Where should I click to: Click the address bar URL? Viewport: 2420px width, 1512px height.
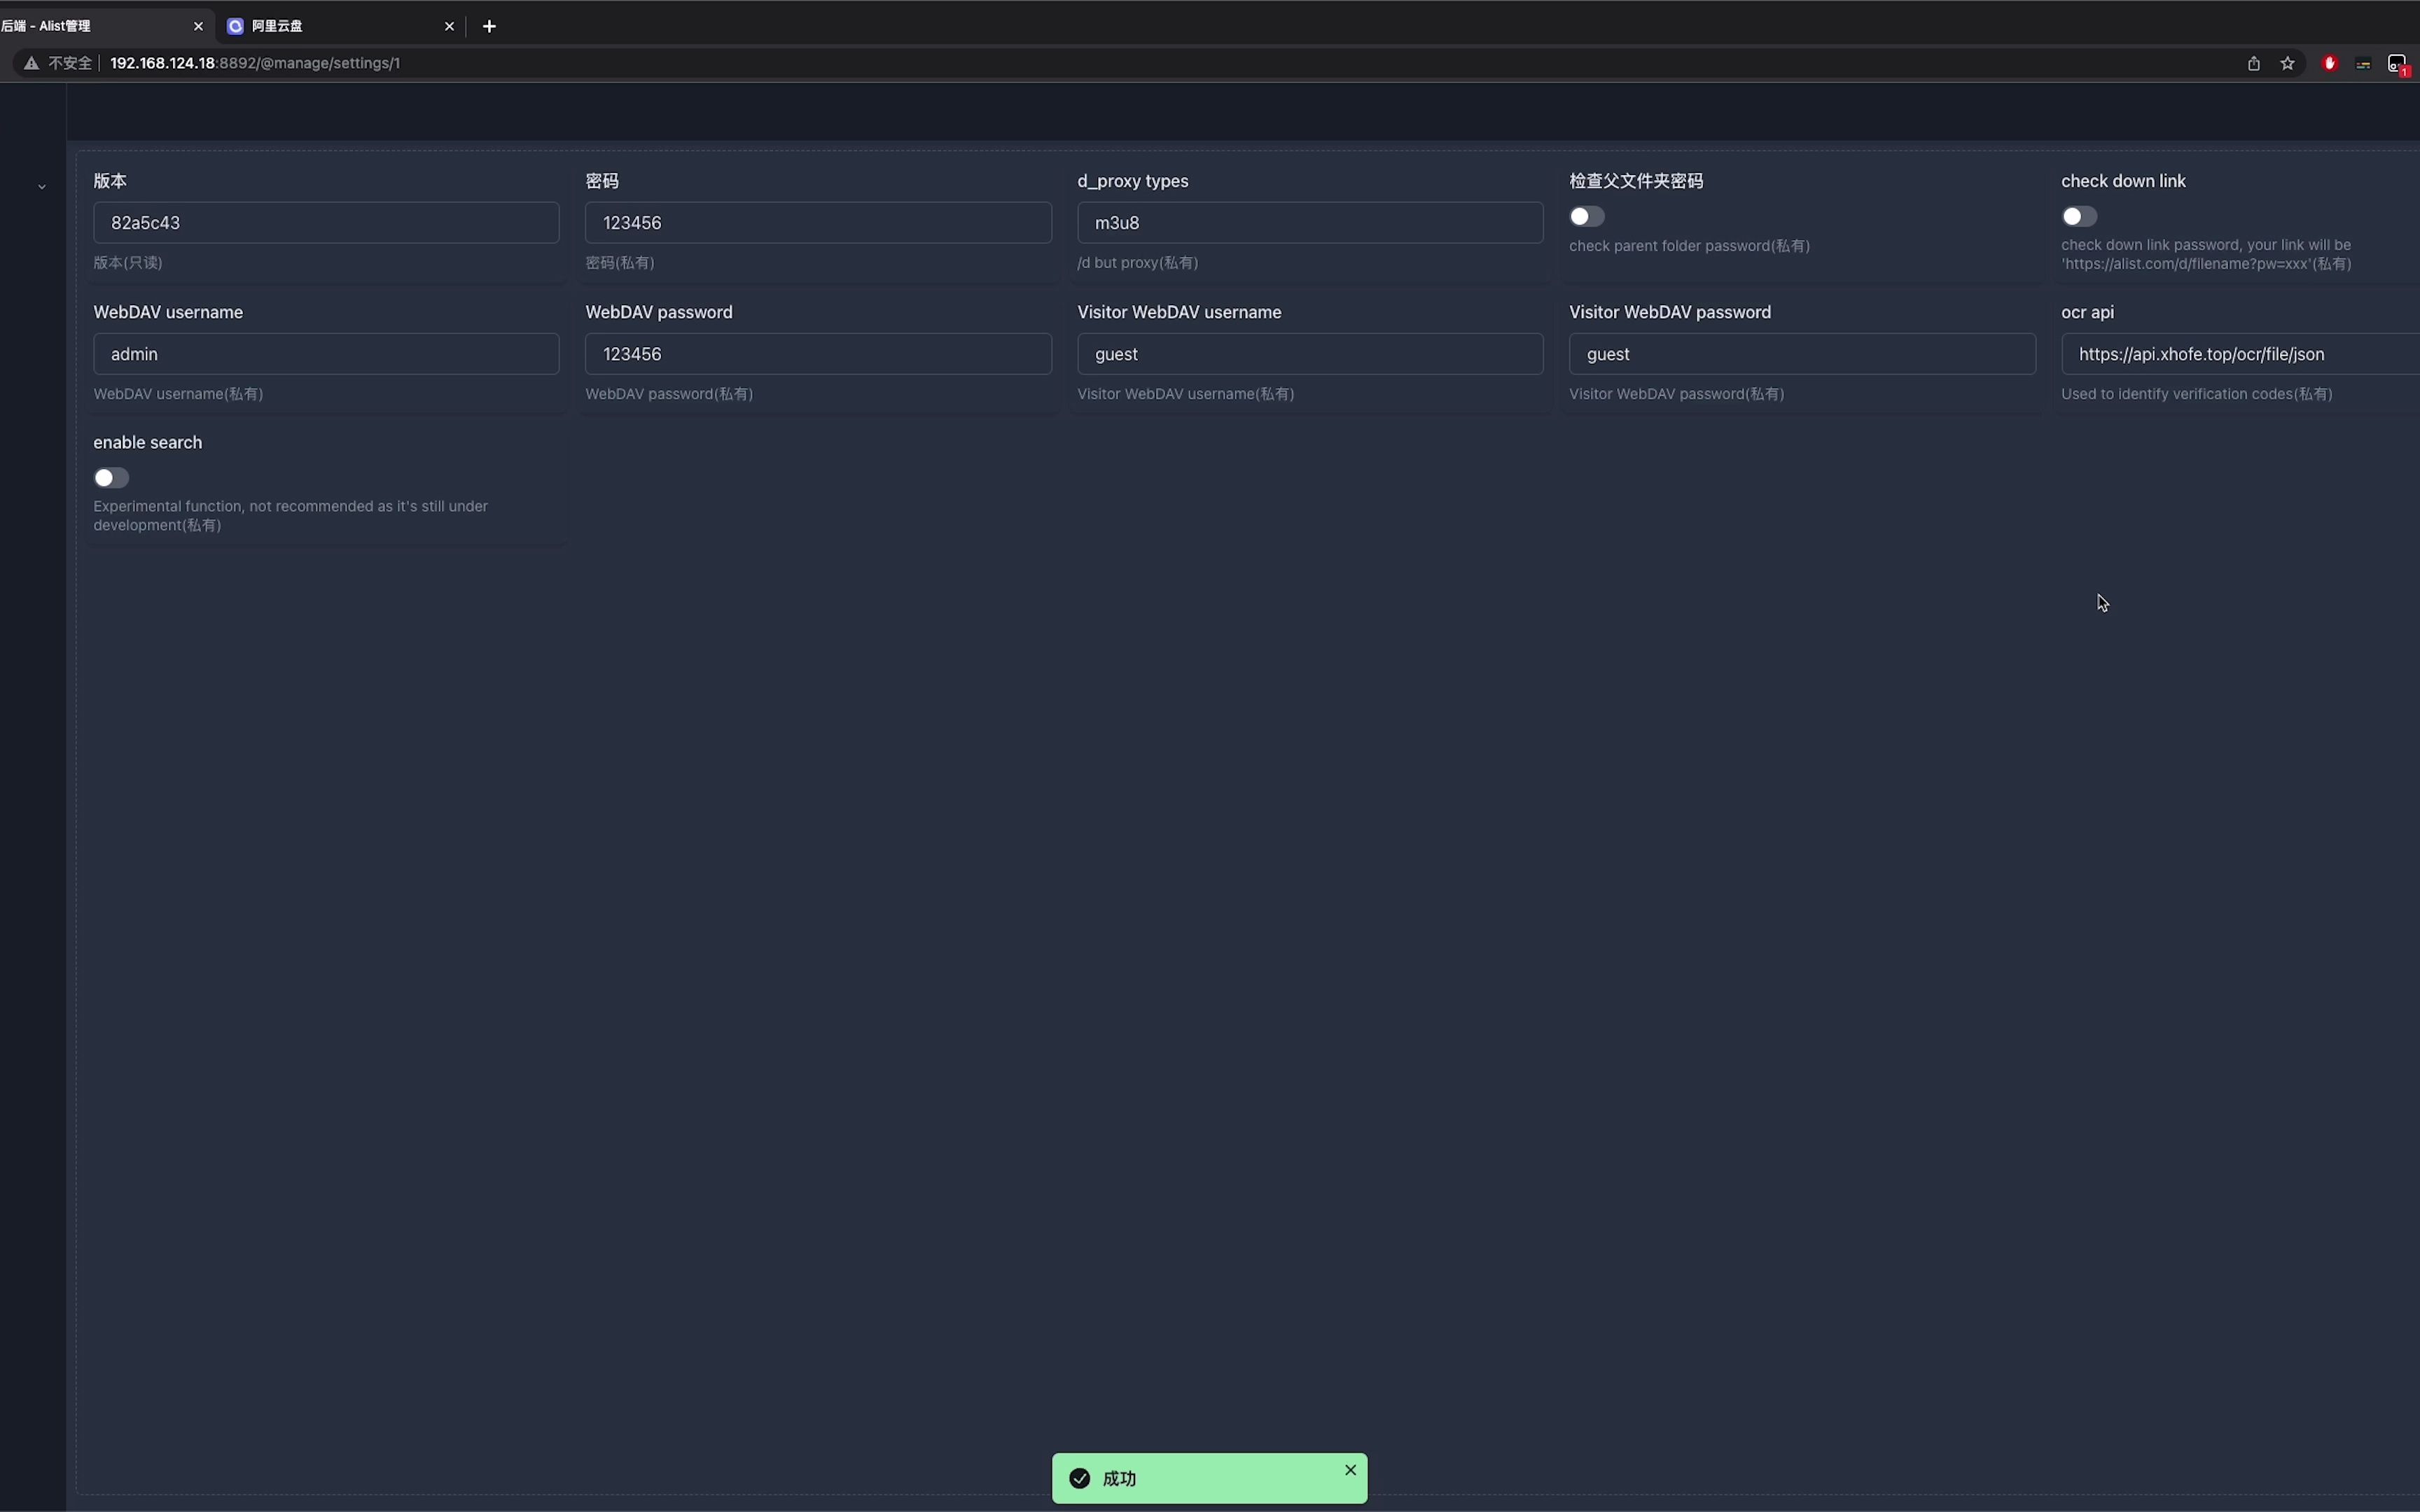coord(255,63)
